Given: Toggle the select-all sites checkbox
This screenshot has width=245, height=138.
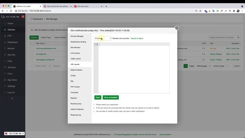Looking at the screenshot, I should pyautogui.click(x=32, y=43).
